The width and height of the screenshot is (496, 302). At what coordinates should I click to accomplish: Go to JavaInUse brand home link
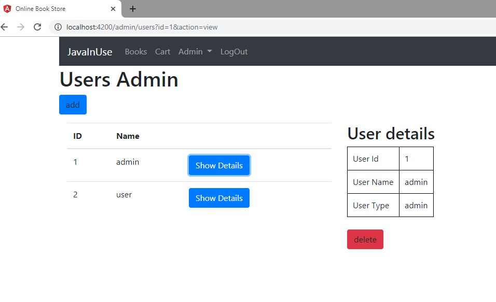click(90, 52)
